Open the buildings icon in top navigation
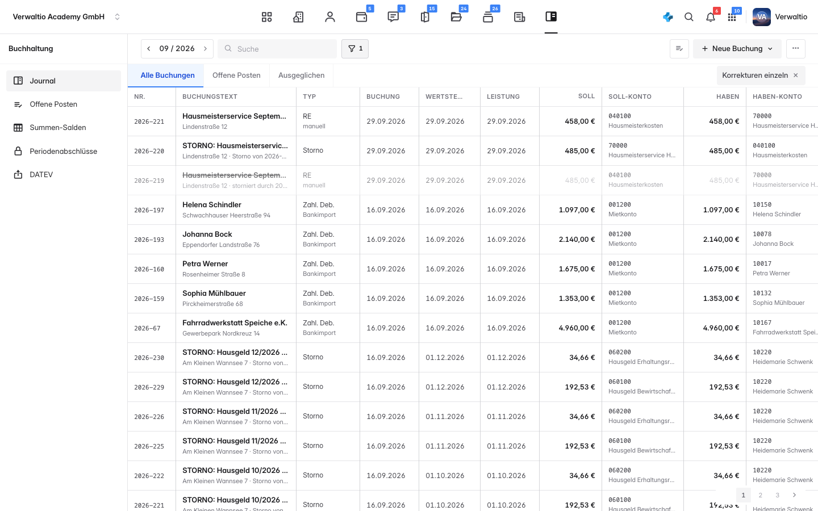The height and width of the screenshot is (511, 818). point(298,17)
